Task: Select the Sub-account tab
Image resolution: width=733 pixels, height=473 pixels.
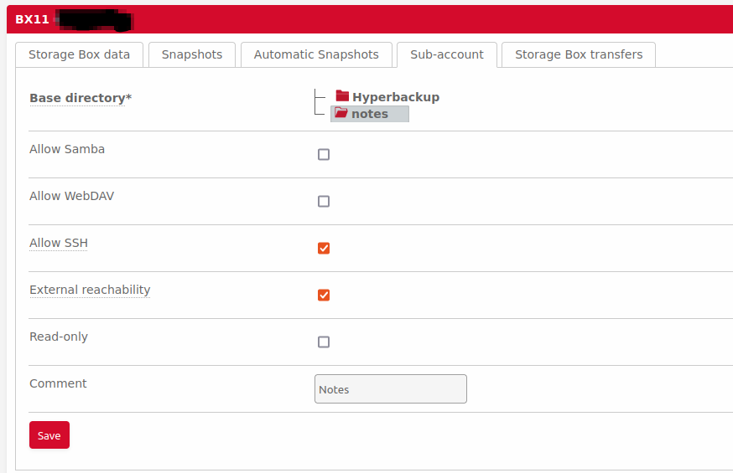Action: pos(446,54)
